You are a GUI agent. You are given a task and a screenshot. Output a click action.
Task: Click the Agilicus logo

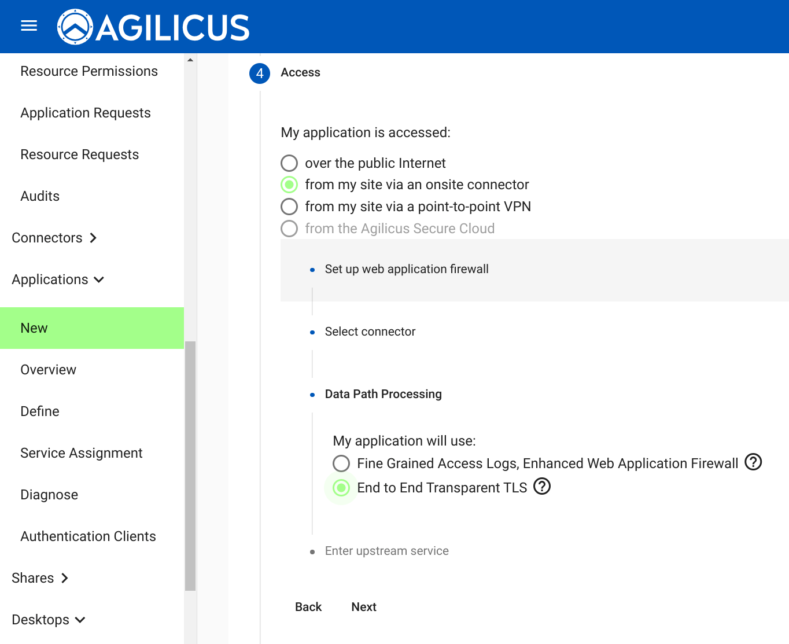click(153, 27)
